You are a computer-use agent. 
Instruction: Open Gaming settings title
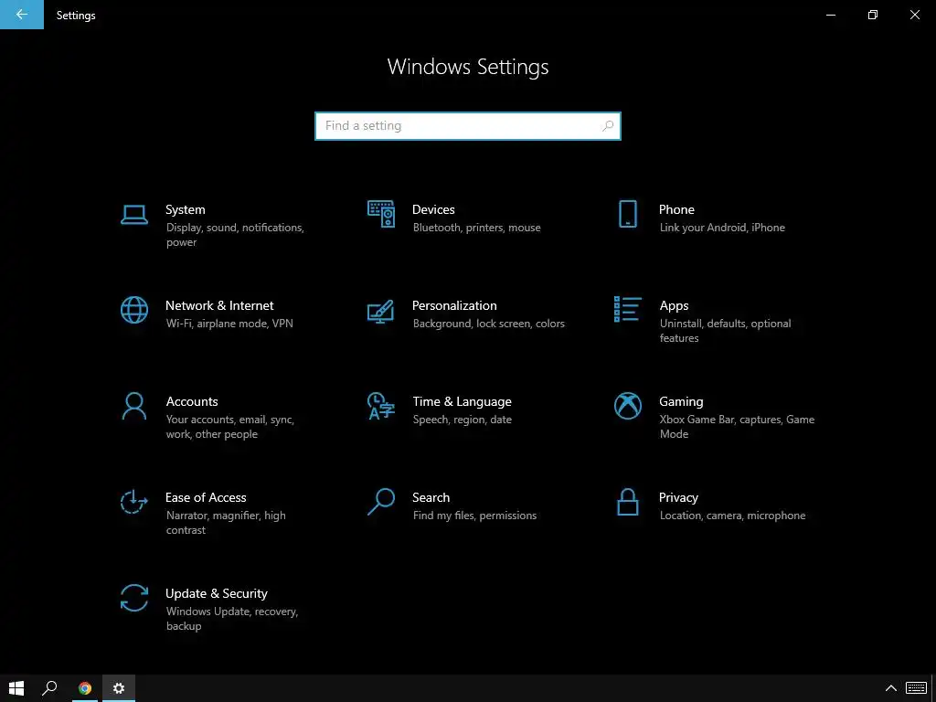coord(681,402)
